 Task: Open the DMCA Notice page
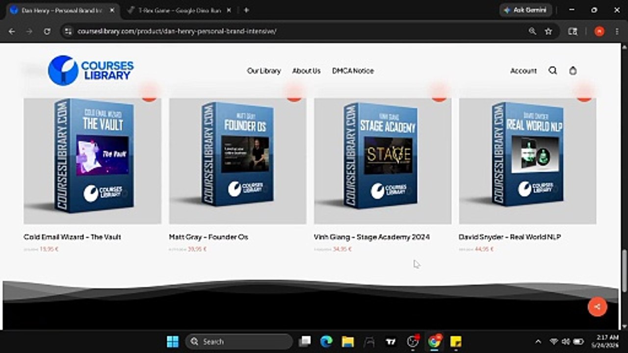click(353, 71)
